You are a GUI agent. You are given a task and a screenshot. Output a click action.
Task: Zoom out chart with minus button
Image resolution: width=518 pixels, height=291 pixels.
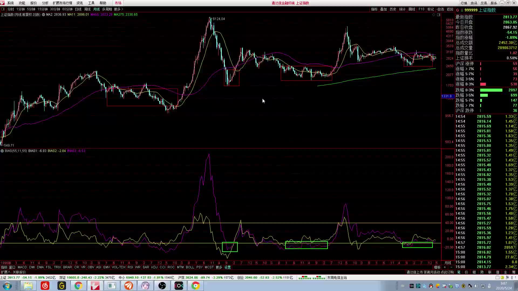(451, 267)
